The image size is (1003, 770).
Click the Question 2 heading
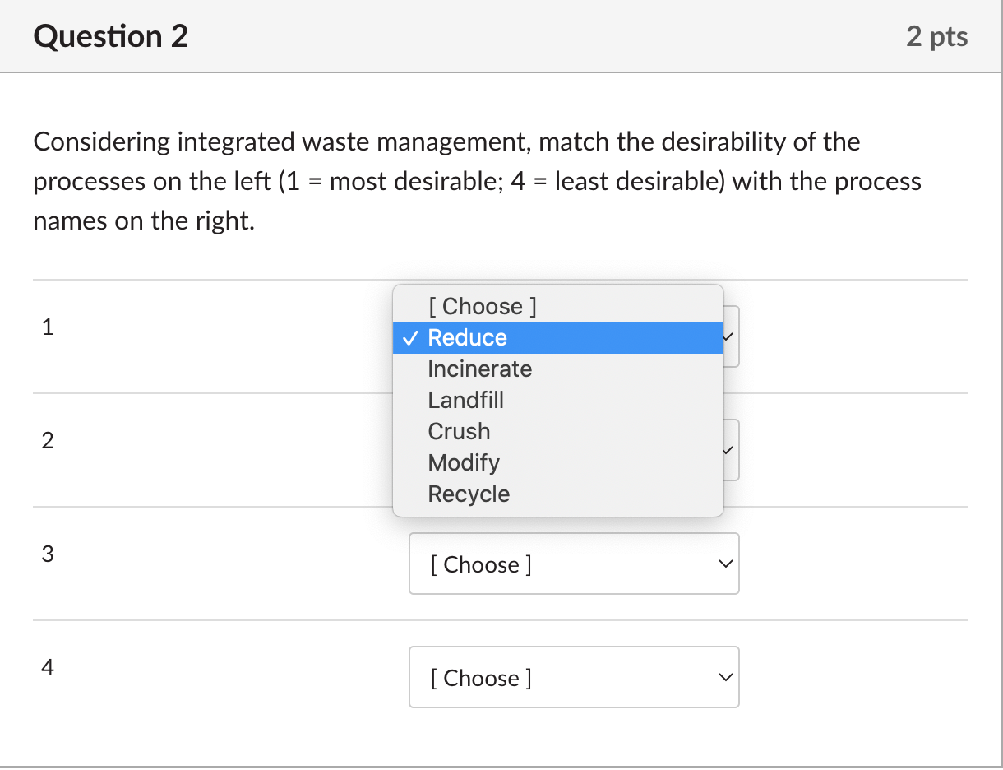click(x=111, y=36)
